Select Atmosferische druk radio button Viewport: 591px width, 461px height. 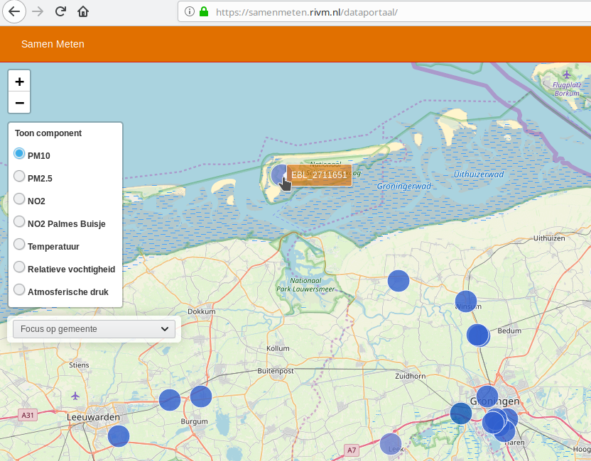point(20,290)
